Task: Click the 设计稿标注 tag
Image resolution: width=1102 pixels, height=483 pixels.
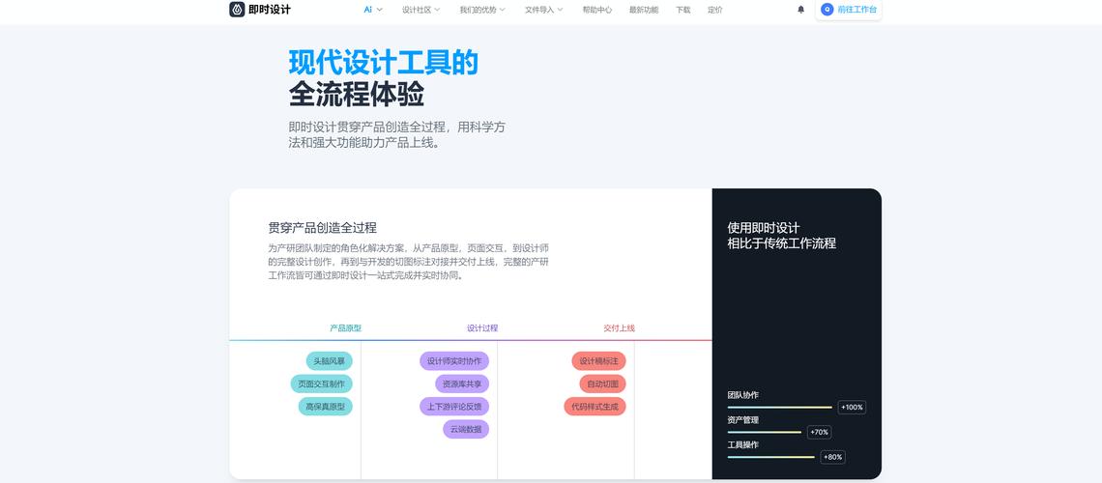Action: click(x=598, y=361)
